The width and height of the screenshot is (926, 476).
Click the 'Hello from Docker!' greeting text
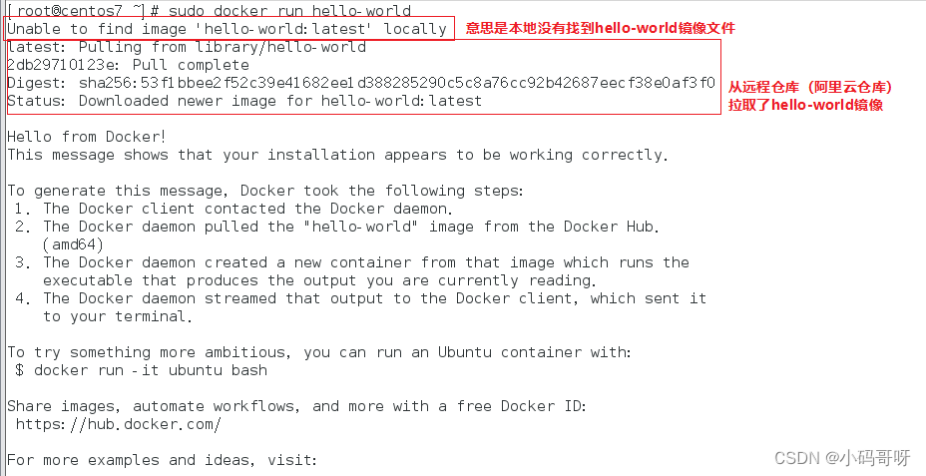[x=87, y=137]
